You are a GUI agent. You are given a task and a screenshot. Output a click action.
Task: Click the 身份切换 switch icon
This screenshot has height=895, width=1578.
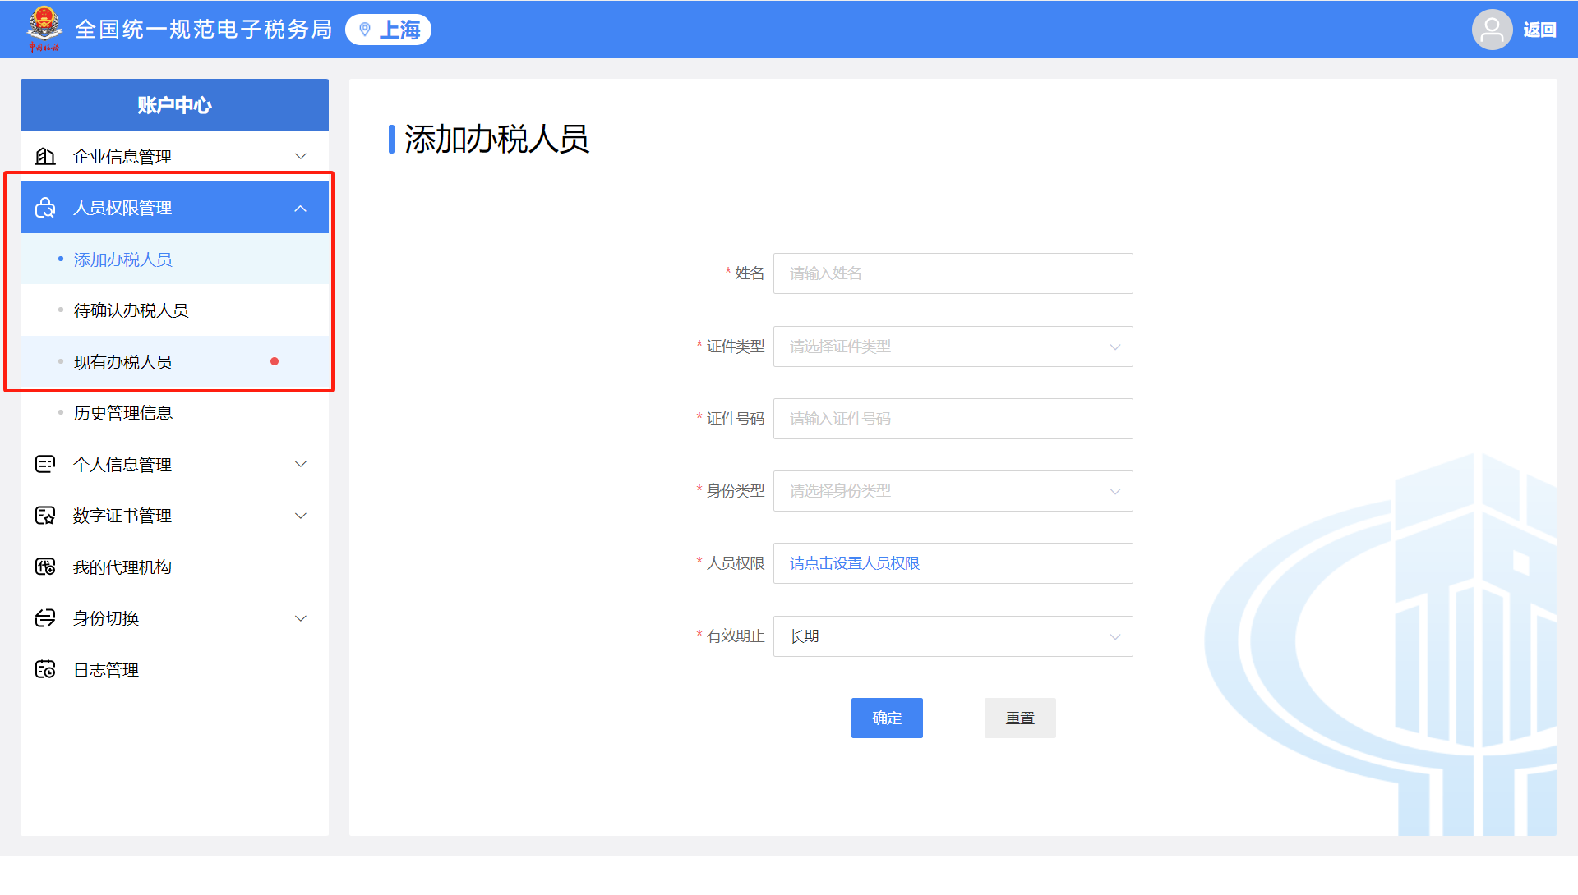(x=44, y=618)
